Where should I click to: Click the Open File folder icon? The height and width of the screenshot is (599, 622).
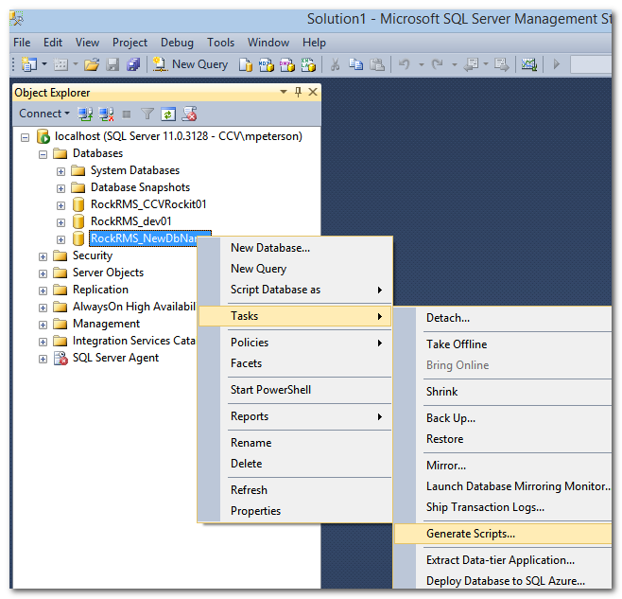tap(92, 64)
